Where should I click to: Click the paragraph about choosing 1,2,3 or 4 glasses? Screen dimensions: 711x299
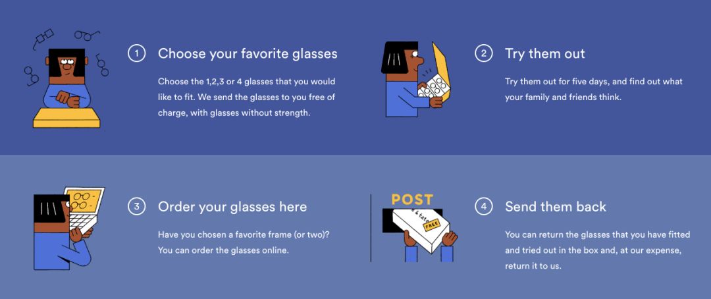point(246,97)
